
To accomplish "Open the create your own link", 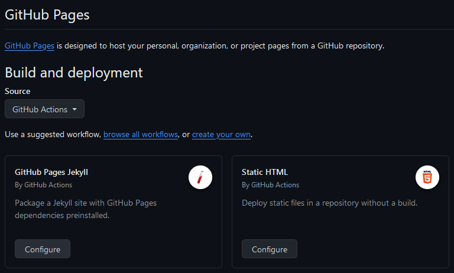I will click(x=221, y=135).
